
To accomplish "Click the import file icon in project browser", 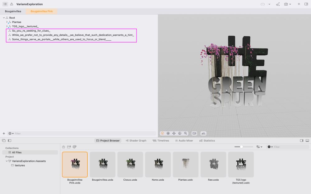I will (x=63, y=147).
